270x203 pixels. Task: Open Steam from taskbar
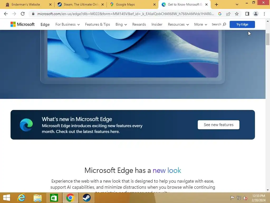[86, 198]
